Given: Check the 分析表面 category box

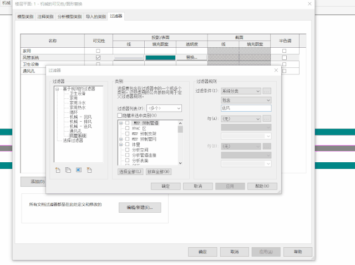Looking at the screenshot, I should coord(127,161).
